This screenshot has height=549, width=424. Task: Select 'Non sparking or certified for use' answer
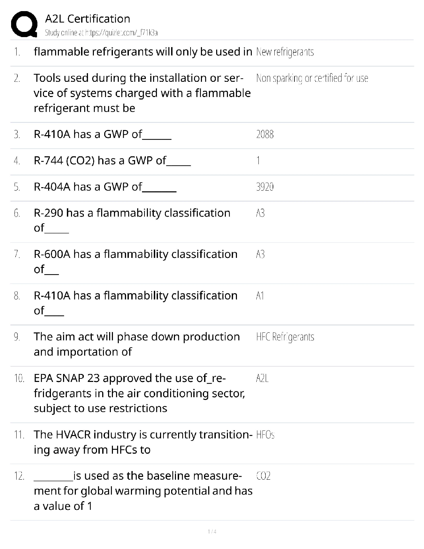click(x=312, y=78)
